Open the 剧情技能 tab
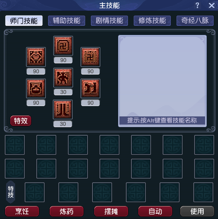218x219 pixels. 109,21
